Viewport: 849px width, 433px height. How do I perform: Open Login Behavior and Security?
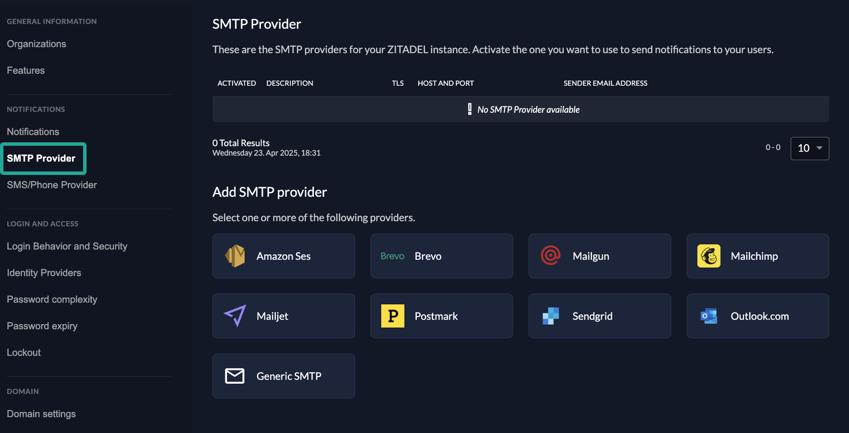tap(67, 247)
